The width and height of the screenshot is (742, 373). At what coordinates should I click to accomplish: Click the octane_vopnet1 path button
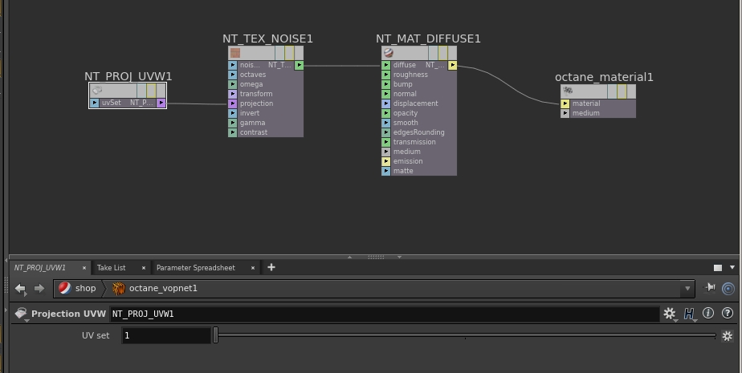155,289
